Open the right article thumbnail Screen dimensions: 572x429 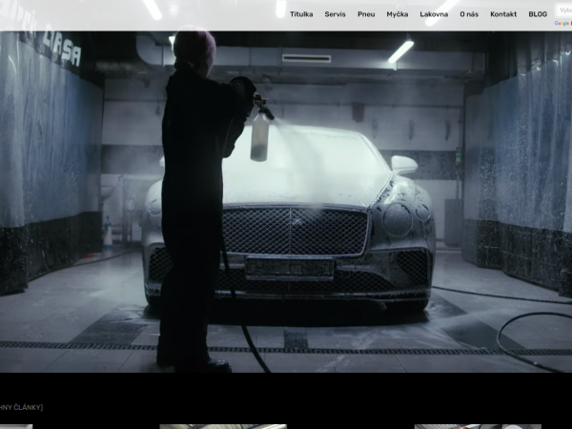[x=477, y=426]
